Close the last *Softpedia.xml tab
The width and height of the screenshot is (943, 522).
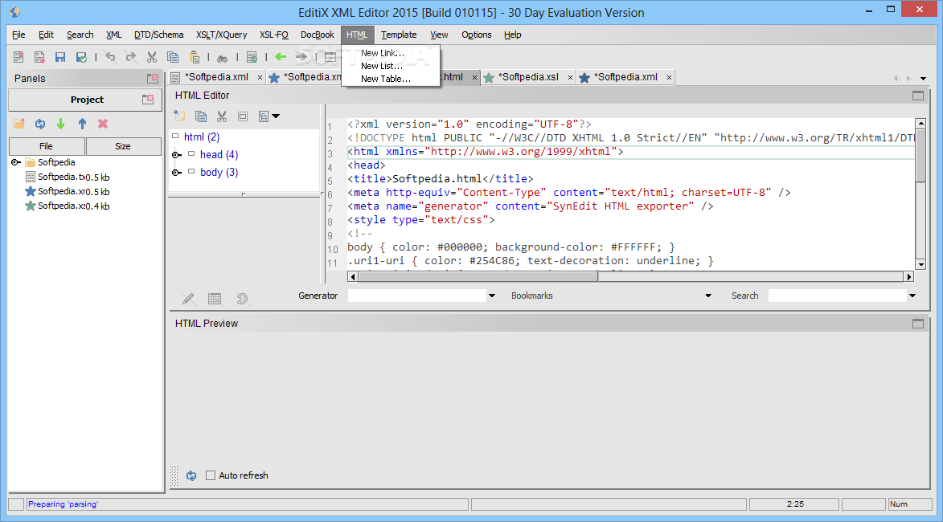669,77
